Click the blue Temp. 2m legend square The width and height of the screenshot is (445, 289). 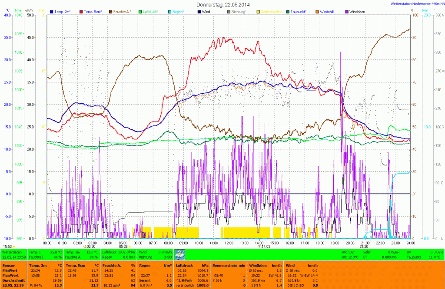[52, 11]
